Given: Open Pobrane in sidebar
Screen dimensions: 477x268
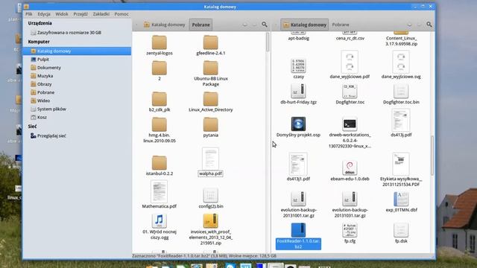Looking at the screenshot, I should (x=42, y=92).
